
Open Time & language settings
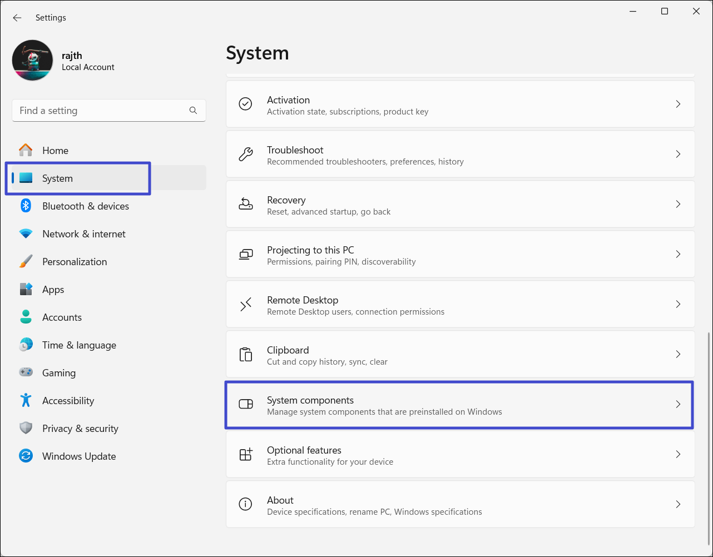[x=79, y=345]
